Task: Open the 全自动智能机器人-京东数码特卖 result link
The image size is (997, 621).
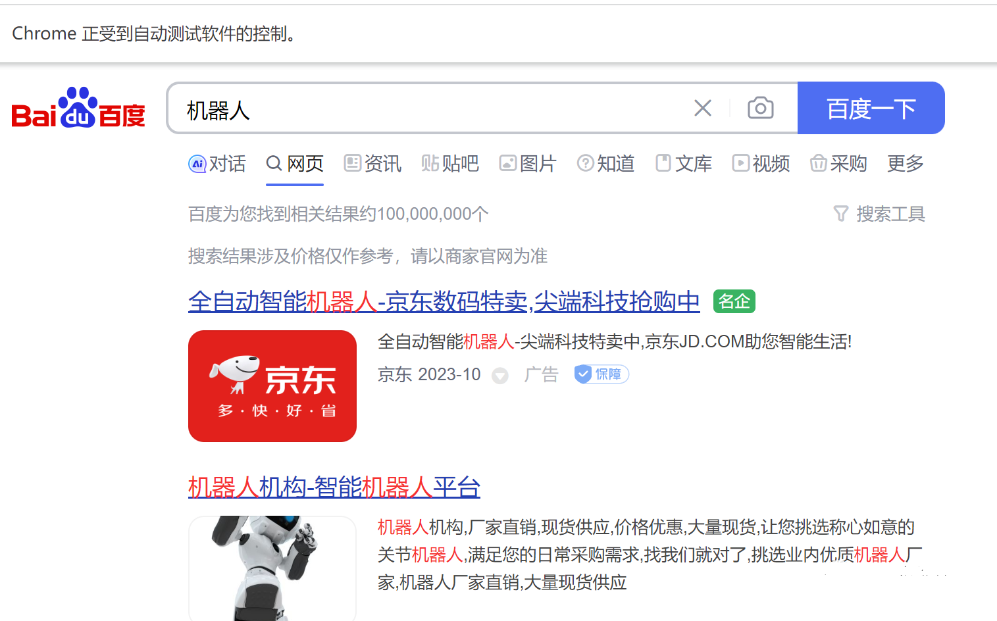Action: pyautogui.click(x=444, y=301)
